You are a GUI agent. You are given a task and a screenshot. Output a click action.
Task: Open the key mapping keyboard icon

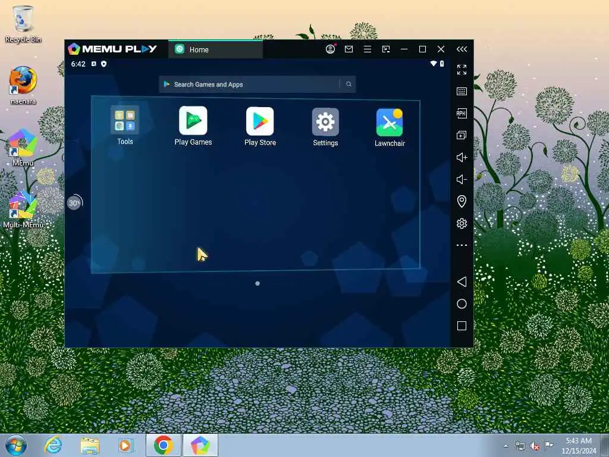point(462,91)
